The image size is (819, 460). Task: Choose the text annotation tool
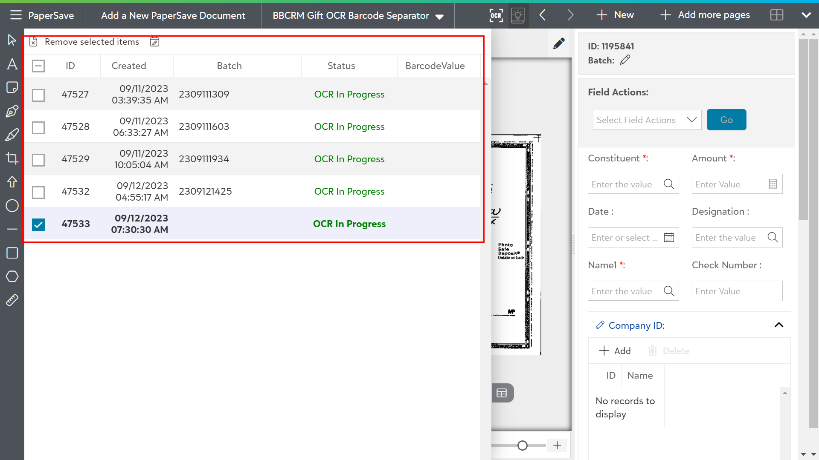[x=12, y=64]
